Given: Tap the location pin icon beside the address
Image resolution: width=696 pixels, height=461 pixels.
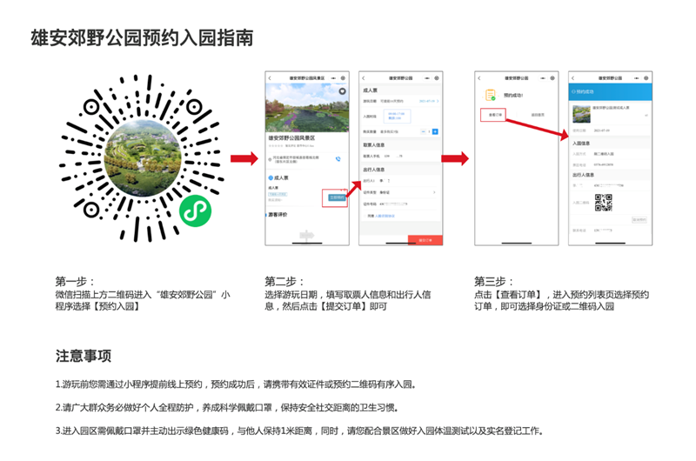Looking at the screenshot, I should coord(270,159).
